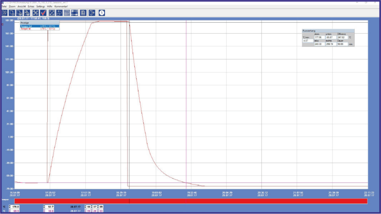
Task: Click the magenta vertical cursor line in chart
Action: (187, 104)
